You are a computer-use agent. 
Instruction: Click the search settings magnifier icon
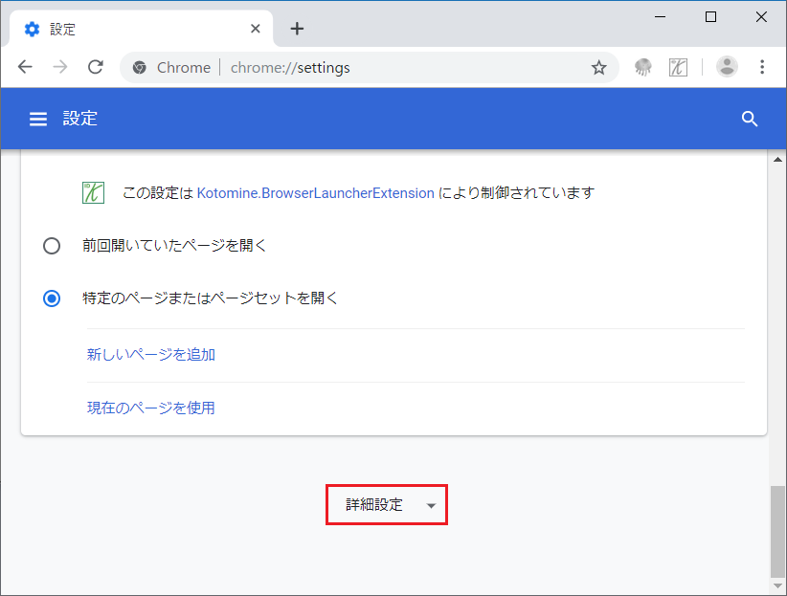click(x=750, y=119)
